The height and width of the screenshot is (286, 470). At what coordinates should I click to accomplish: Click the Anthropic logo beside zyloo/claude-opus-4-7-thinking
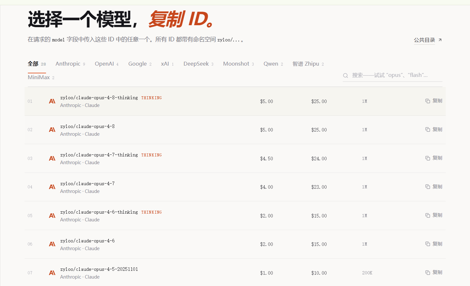tap(52, 158)
